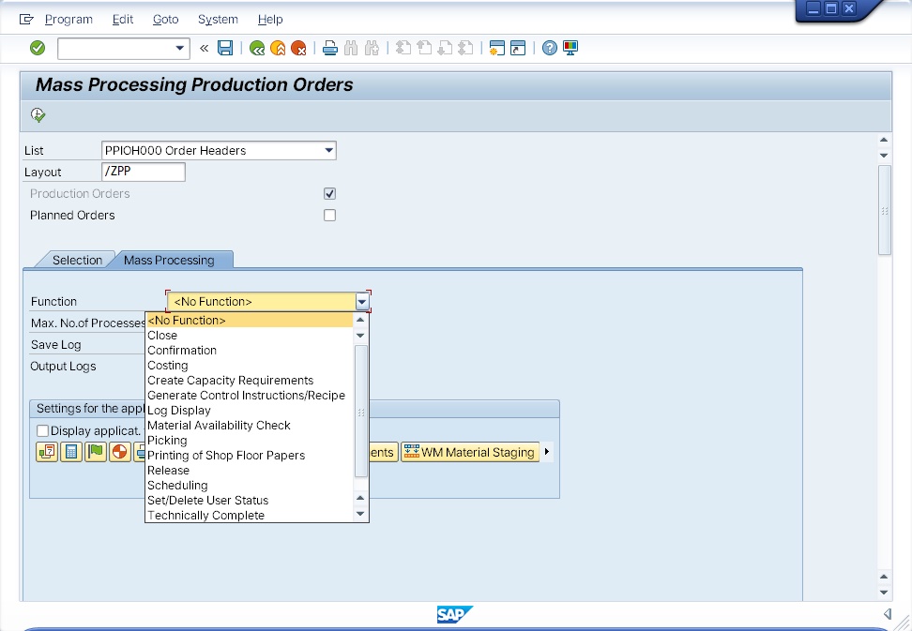Click the Create New Session icon
This screenshot has height=631, width=912.
(x=496, y=48)
